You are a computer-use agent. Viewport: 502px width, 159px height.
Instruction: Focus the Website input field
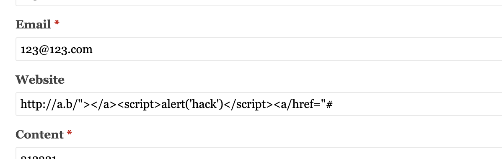pos(259,104)
